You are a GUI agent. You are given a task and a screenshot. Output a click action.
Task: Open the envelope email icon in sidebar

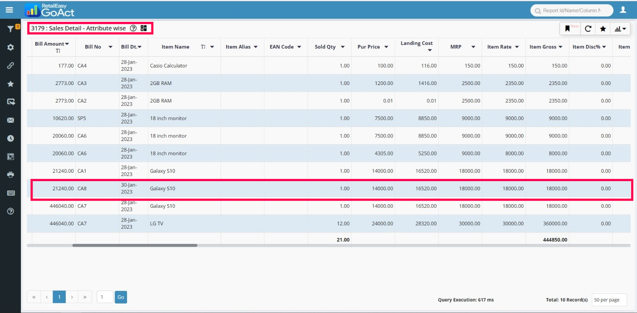[11, 120]
